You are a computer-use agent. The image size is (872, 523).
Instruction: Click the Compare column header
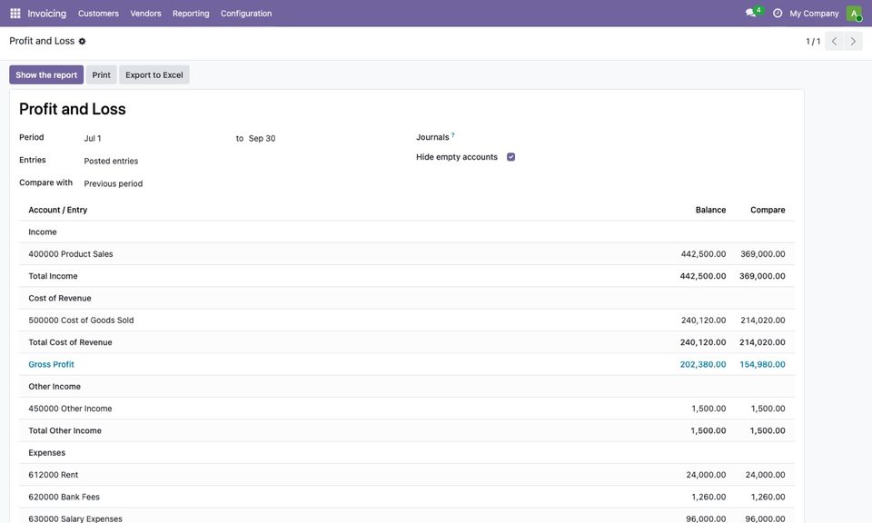click(768, 210)
